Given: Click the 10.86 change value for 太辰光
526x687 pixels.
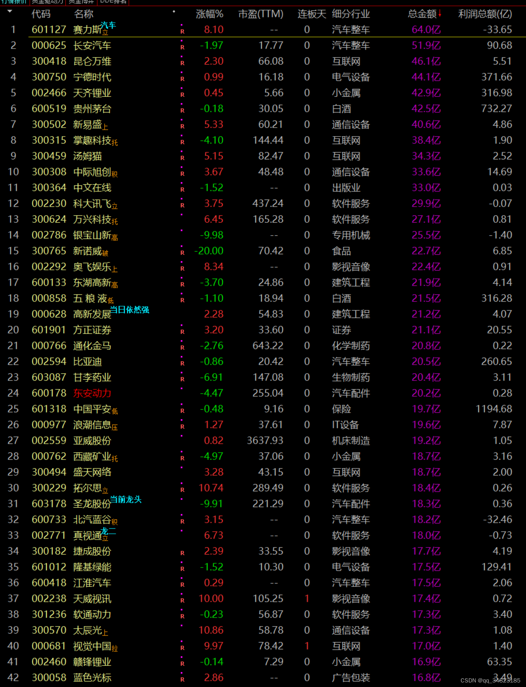Looking at the screenshot, I should coord(211,630).
